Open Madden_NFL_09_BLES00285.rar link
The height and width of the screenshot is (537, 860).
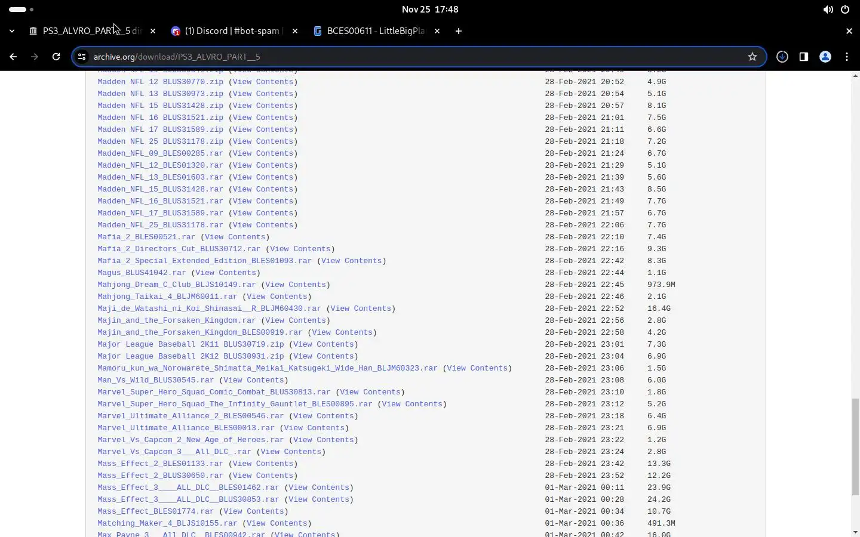pyautogui.click(x=160, y=153)
